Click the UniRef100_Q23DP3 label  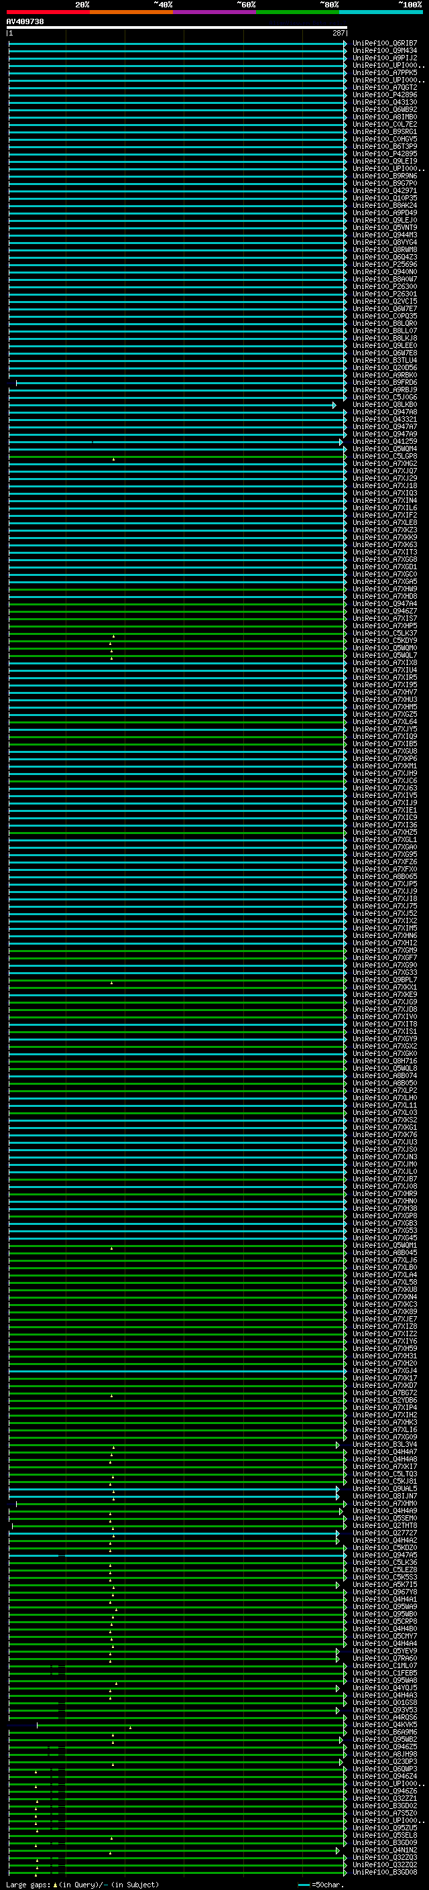[385, 1761]
